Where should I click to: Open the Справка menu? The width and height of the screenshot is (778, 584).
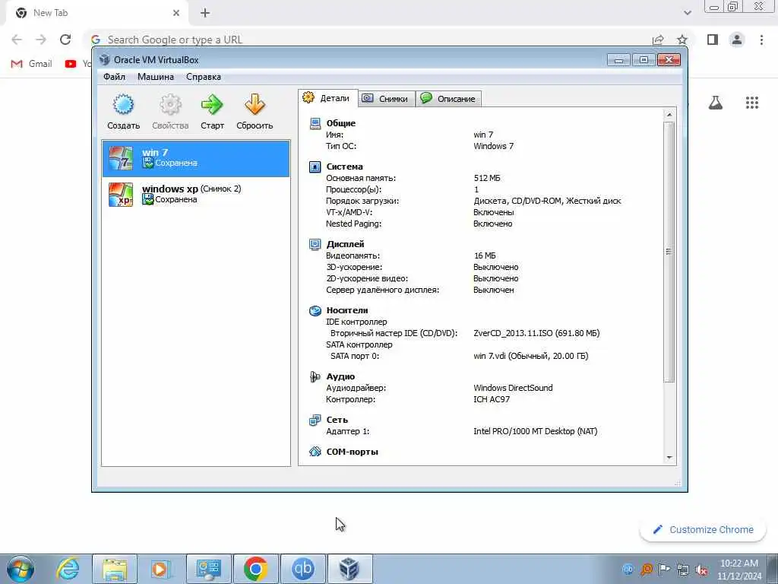pyautogui.click(x=204, y=77)
